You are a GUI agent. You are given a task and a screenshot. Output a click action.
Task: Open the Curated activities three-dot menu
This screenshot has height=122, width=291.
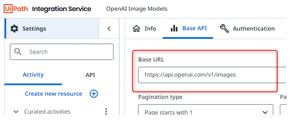click(x=106, y=112)
